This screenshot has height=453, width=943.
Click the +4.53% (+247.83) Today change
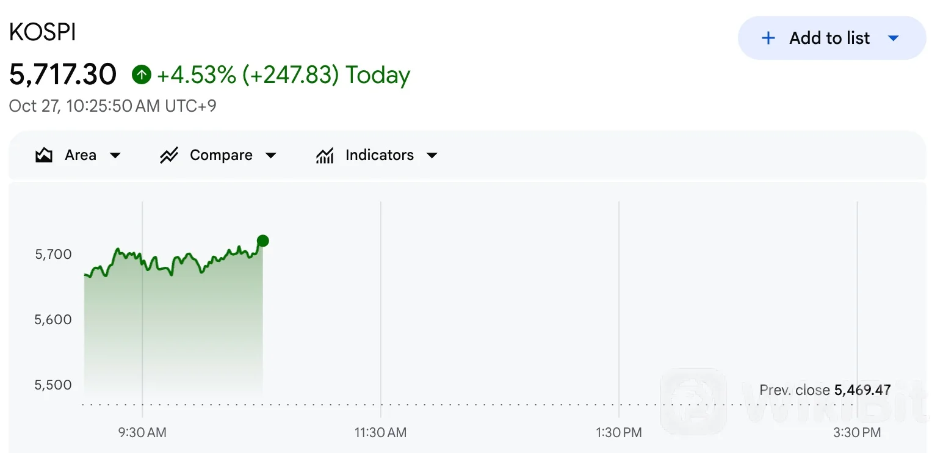284,74
